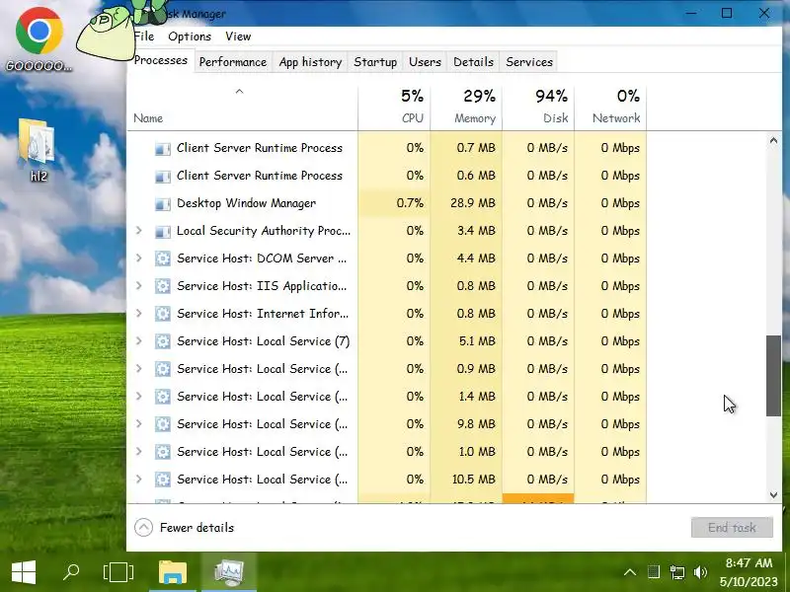The height and width of the screenshot is (592, 790).
Task: Collapse view with Fewer details
Action: click(x=185, y=528)
